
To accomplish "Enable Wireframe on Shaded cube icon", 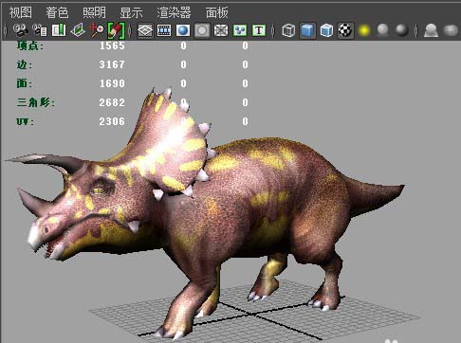I will point(326,30).
